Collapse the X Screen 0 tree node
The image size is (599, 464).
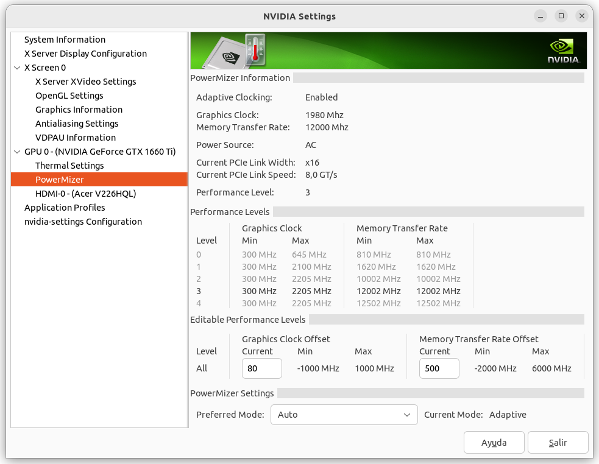[x=17, y=68]
